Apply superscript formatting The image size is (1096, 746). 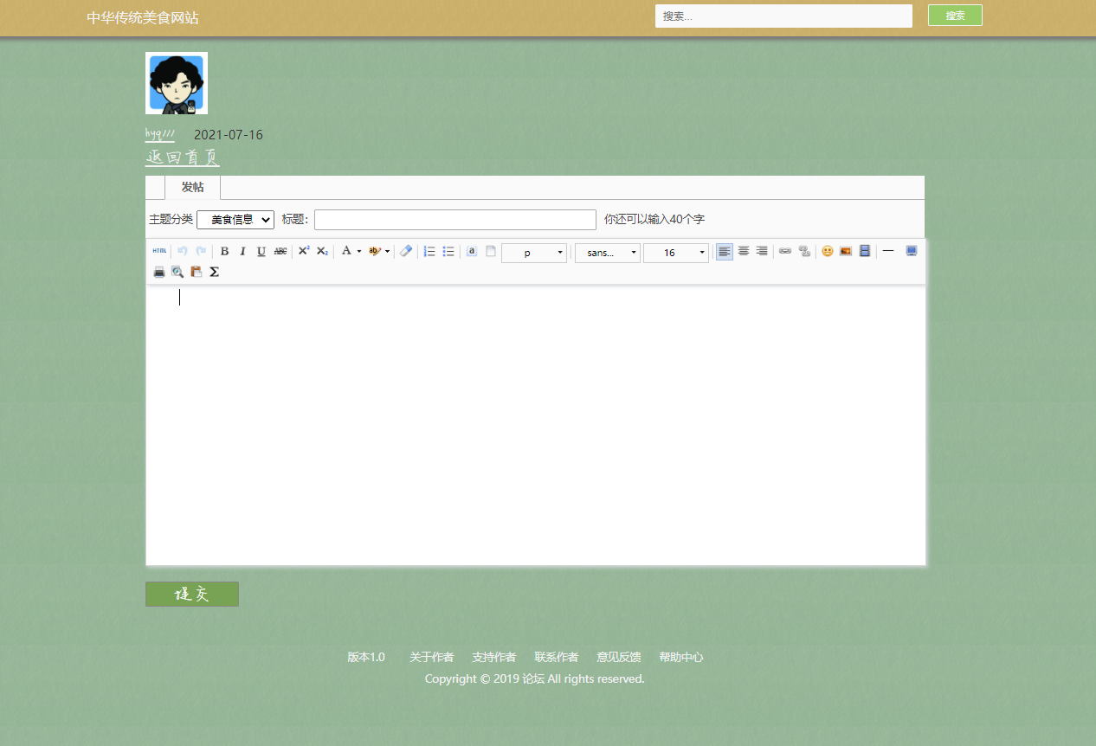click(304, 251)
